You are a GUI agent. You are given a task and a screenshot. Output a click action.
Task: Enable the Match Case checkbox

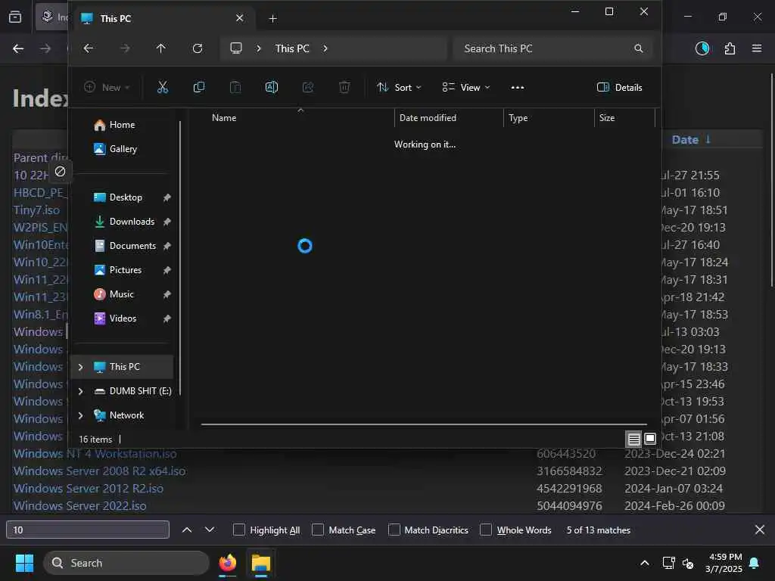(x=318, y=530)
